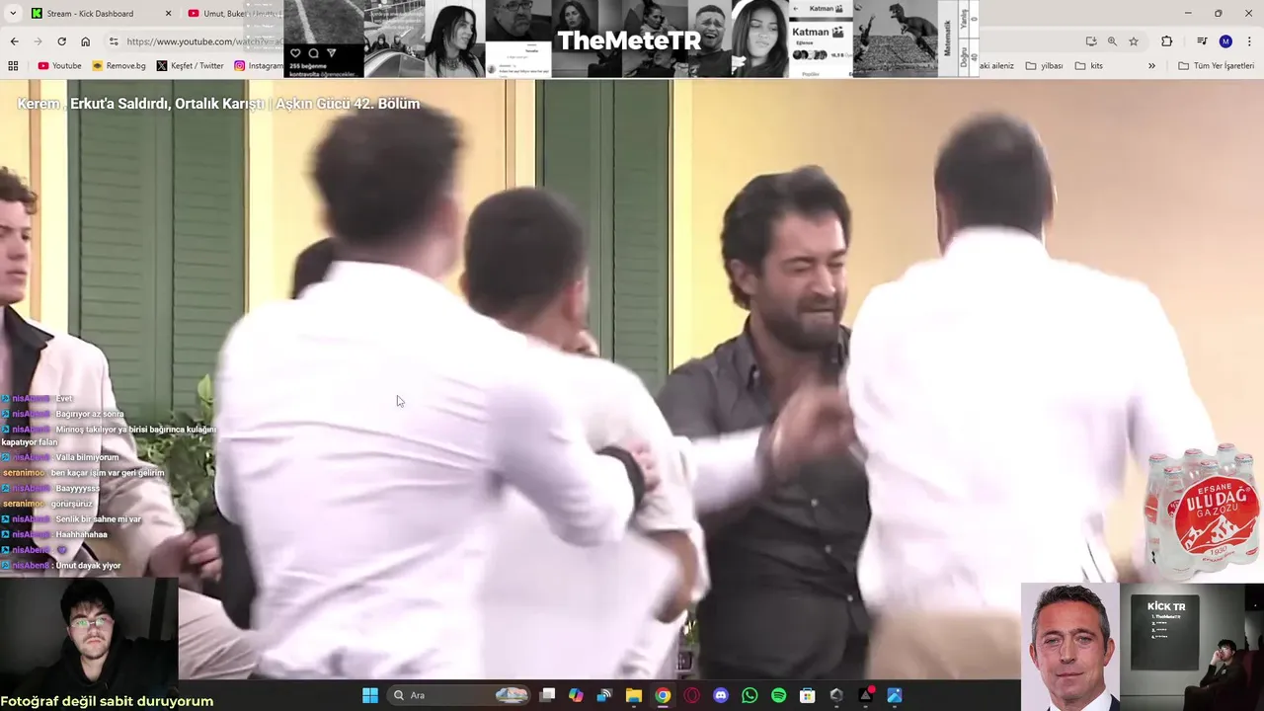Open Tüm Yer İşaretleri folder
The image size is (1264, 711).
click(x=1216, y=66)
